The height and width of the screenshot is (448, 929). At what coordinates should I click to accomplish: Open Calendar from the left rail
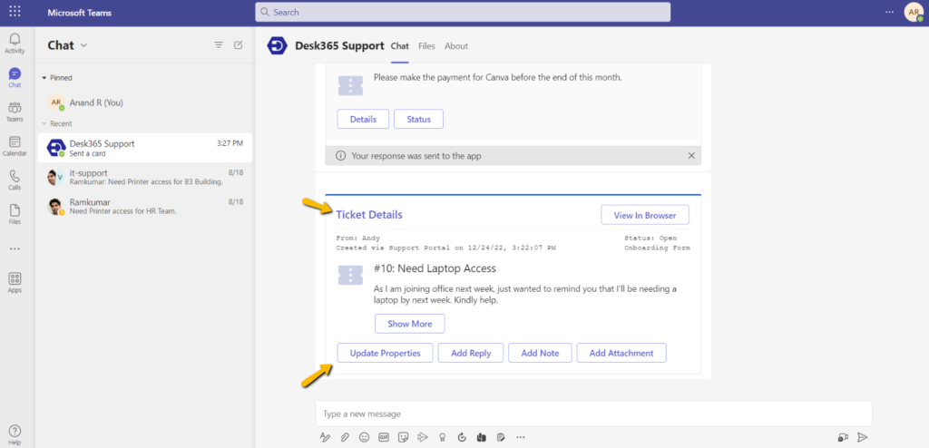[15, 146]
